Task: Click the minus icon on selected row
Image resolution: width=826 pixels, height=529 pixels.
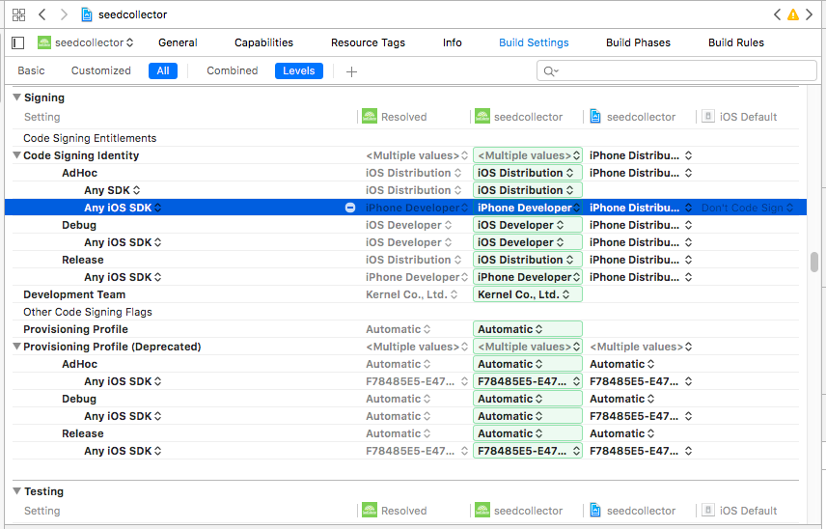Action: click(350, 208)
